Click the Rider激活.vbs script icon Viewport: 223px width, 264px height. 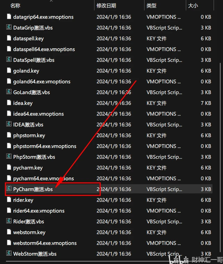[9, 221]
